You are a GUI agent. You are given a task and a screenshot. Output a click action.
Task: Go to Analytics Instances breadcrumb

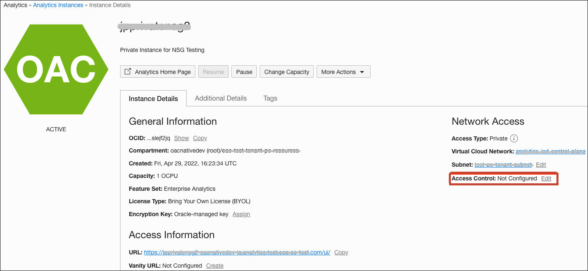coord(58,5)
